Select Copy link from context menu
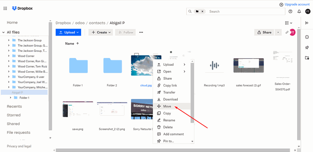Viewport: 313px width, 152px height. [172, 85]
